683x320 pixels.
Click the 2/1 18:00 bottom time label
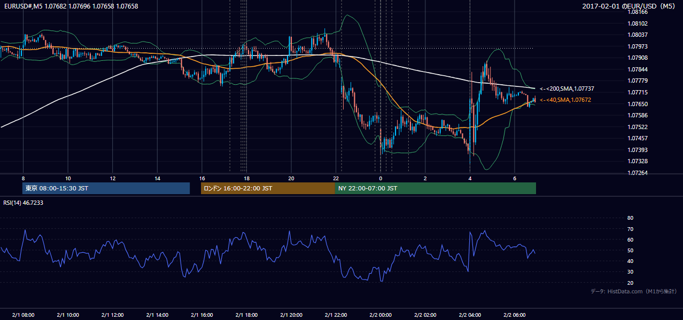coord(246,315)
